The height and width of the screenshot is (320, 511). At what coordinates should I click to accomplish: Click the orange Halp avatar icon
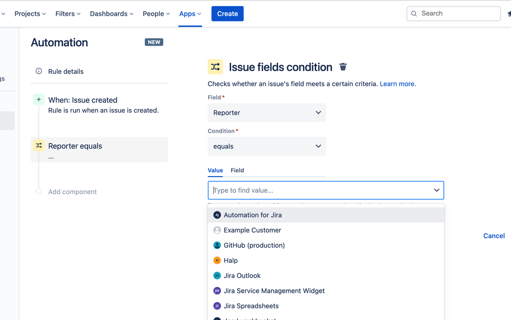tap(217, 260)
